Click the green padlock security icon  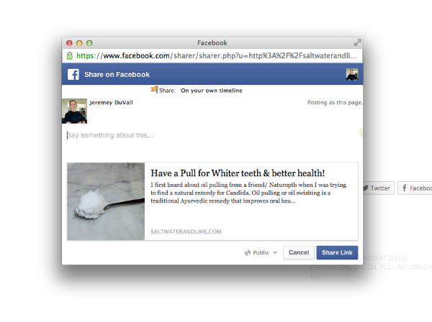(70, 56)
